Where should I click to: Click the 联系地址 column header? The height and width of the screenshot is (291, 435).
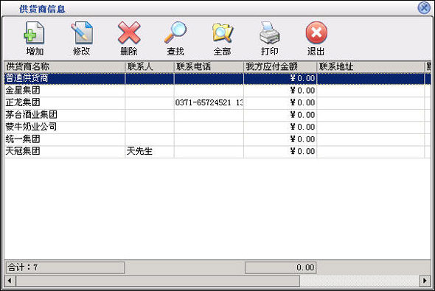point(371,66)
